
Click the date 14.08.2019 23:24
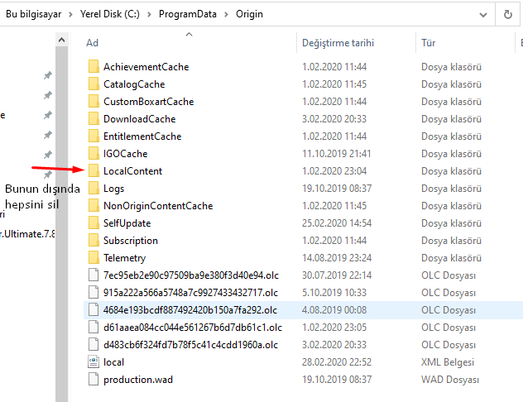pos(337,258)
